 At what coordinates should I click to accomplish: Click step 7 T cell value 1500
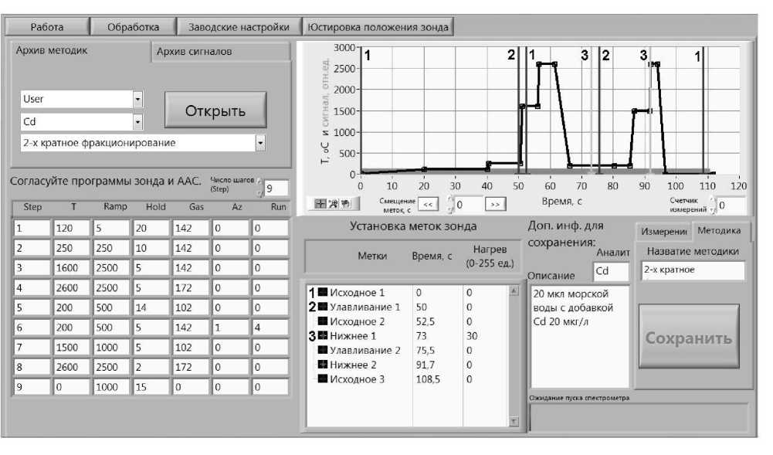coord(72,347)
